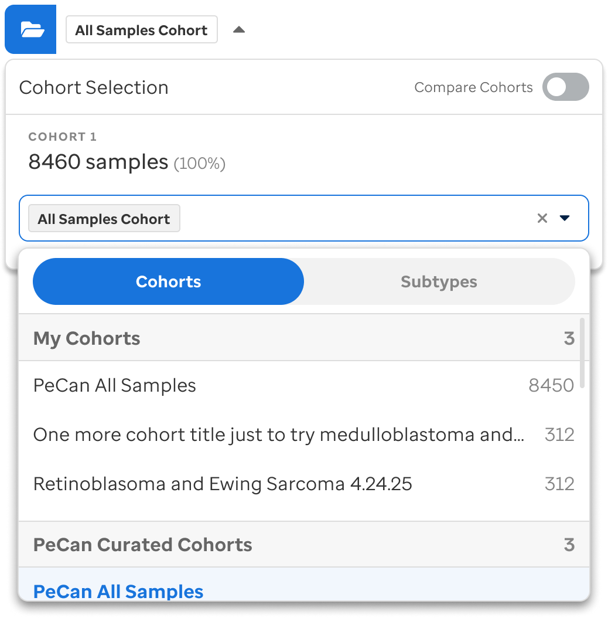
Task: Click the blue folder cohort icon
Action: (30, 29)
